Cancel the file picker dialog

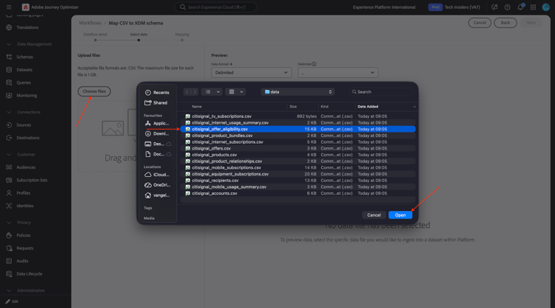click(x=374, y=215)
